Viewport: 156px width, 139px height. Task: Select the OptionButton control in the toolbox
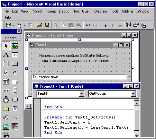point(15,73)
